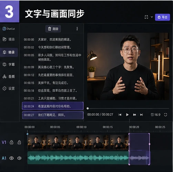Click the fast forward button
The width and height of the screenshot is (173, 172).
click(134, 115)
